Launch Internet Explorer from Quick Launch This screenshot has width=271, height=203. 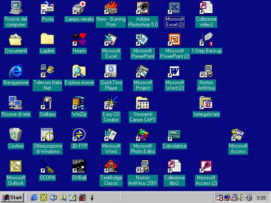[x=34, y=198]
